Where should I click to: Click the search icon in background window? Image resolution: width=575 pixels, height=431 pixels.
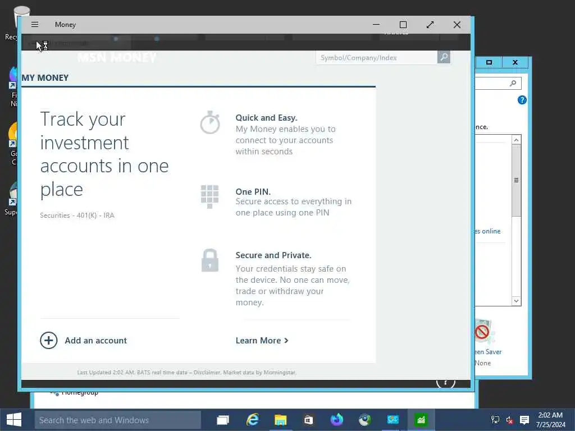click(513, 83)
